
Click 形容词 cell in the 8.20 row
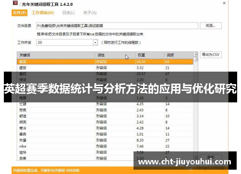coord(101,140)
